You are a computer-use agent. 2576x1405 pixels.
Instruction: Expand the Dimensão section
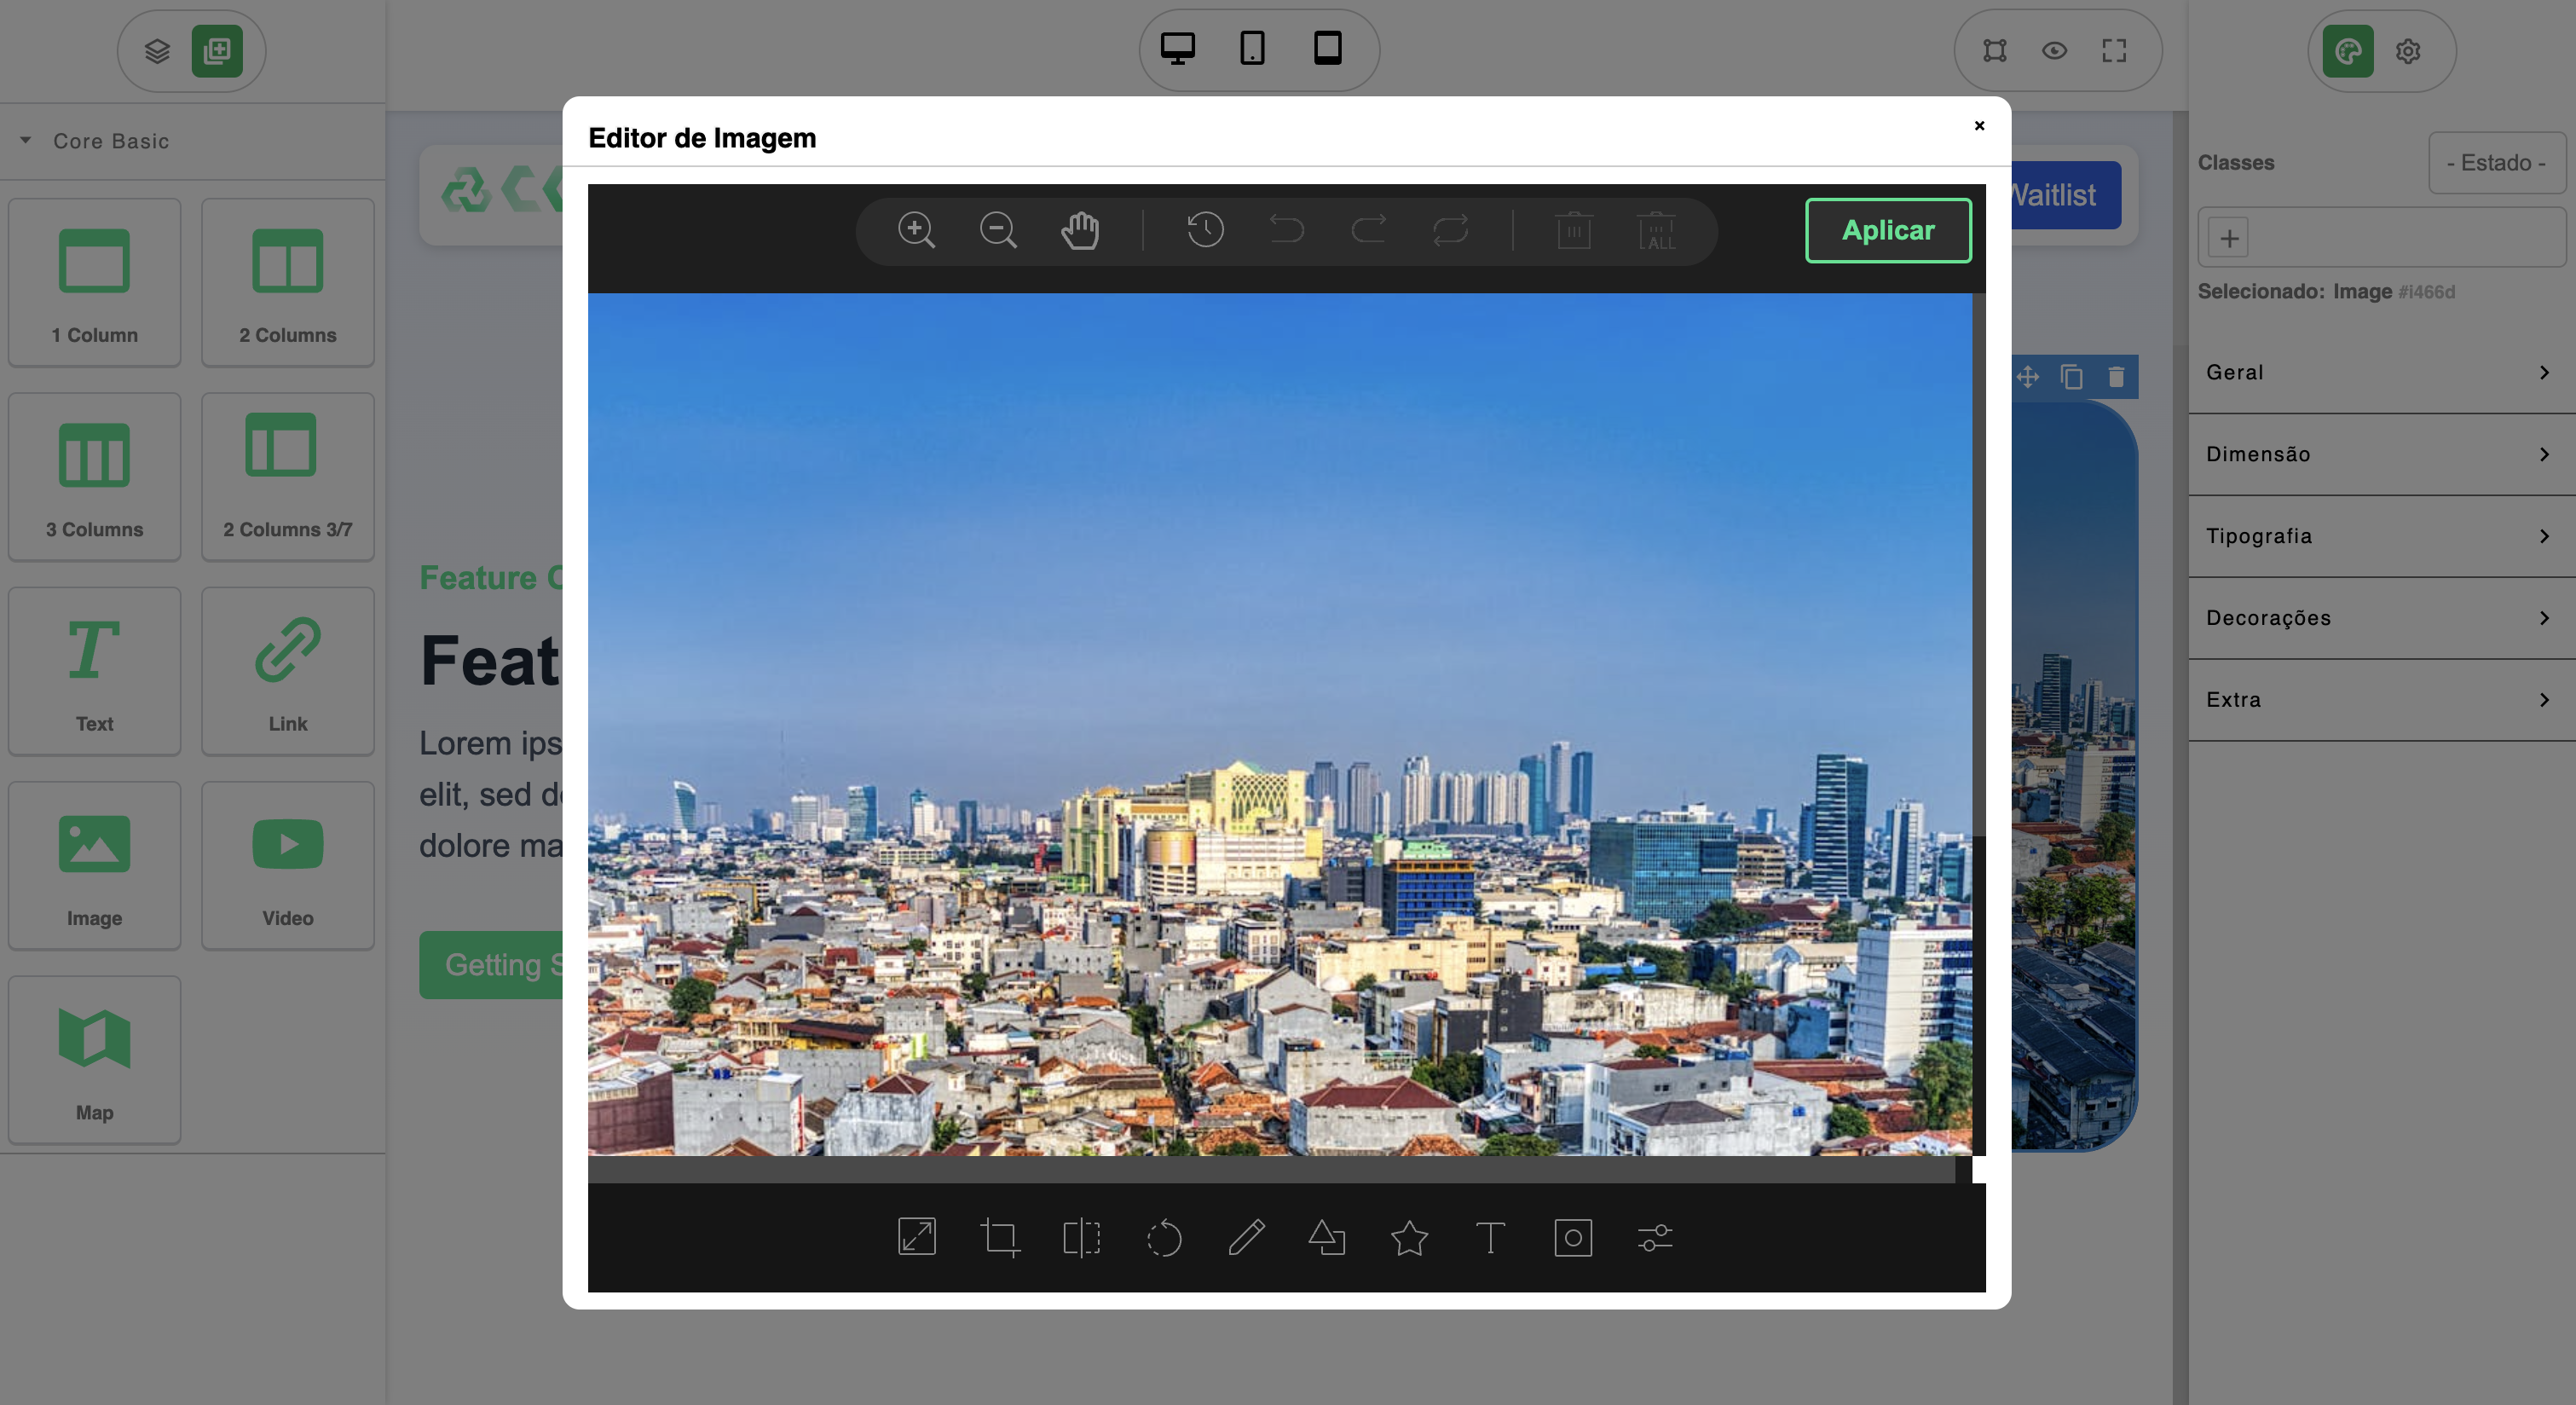2381,455
